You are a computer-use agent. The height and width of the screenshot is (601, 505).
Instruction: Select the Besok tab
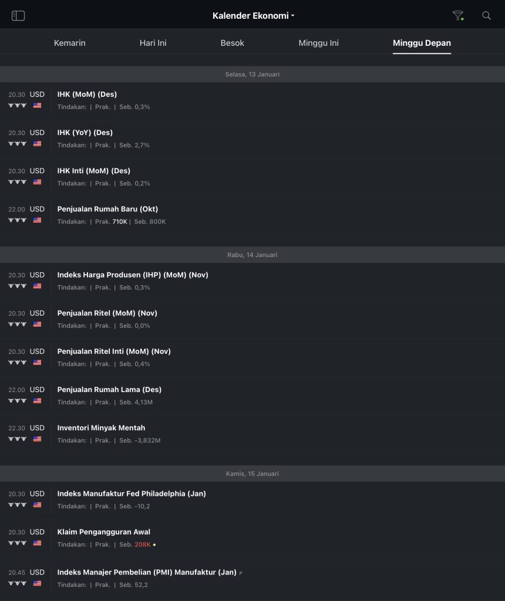pos(232,43)
